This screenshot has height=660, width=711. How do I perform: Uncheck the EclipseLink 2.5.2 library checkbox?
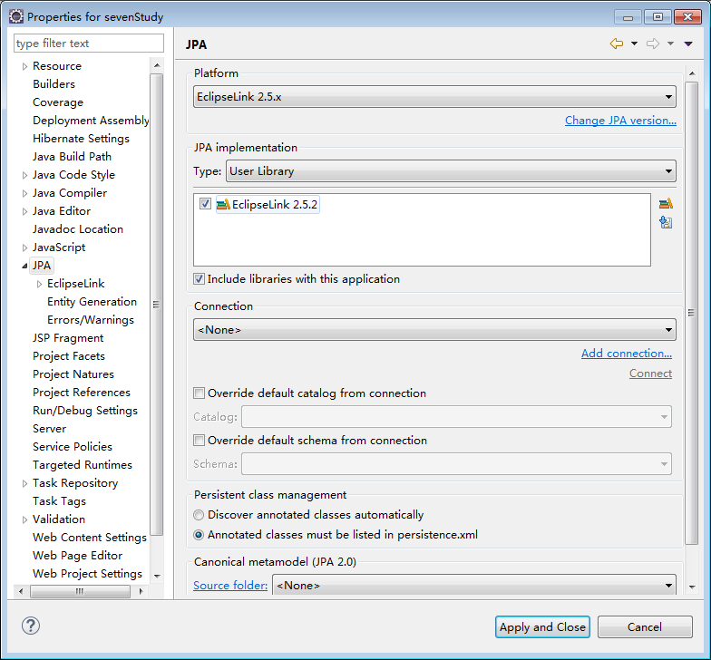(205, 204)
